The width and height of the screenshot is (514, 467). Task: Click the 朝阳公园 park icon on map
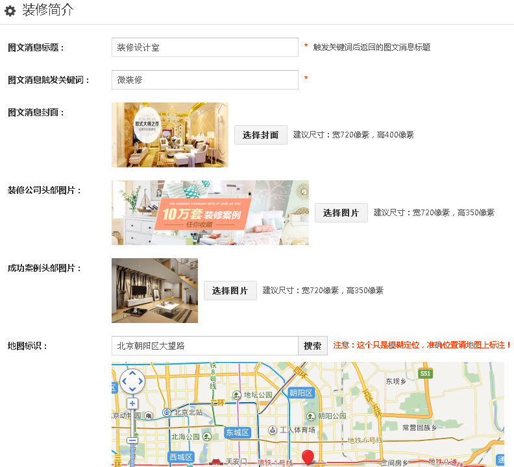click(310, 416)
